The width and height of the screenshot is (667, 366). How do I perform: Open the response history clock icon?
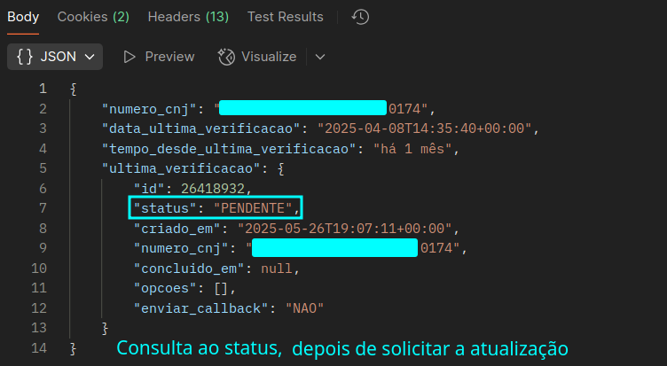[360, 17]
